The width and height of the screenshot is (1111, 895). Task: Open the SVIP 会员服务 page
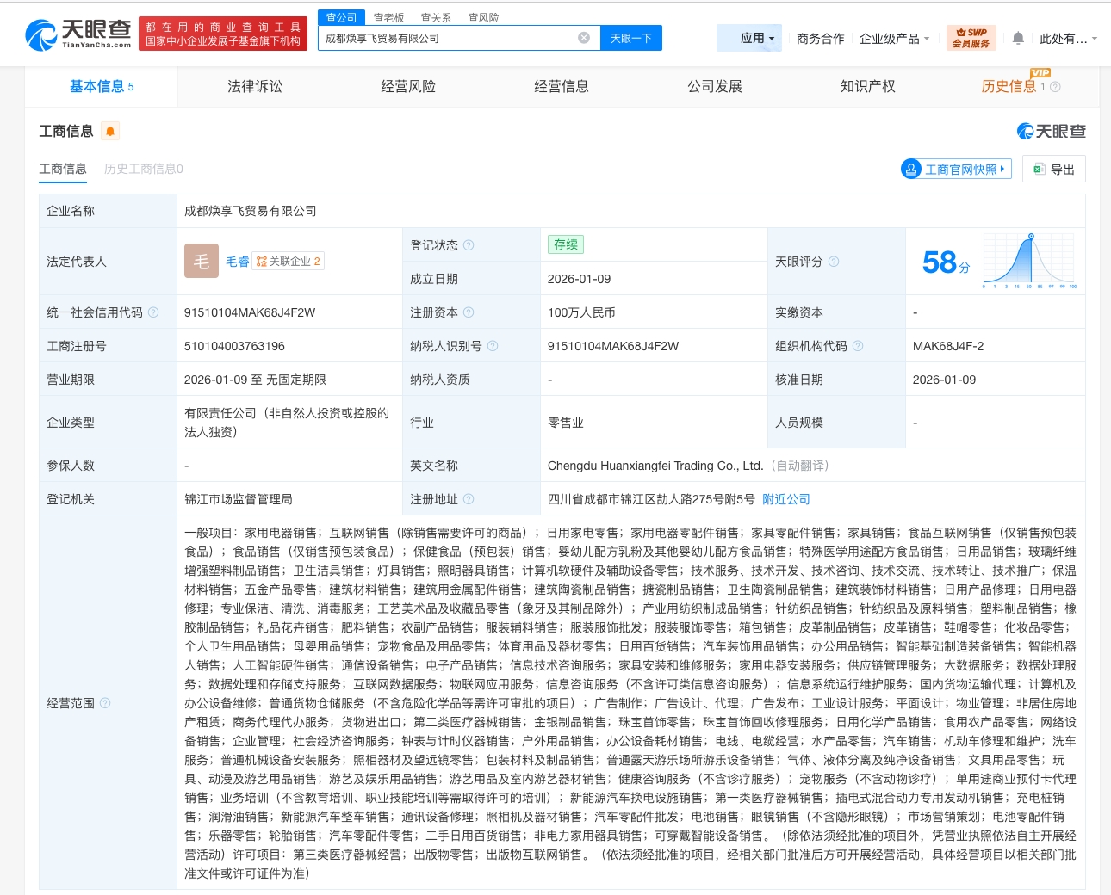(971, 38)
